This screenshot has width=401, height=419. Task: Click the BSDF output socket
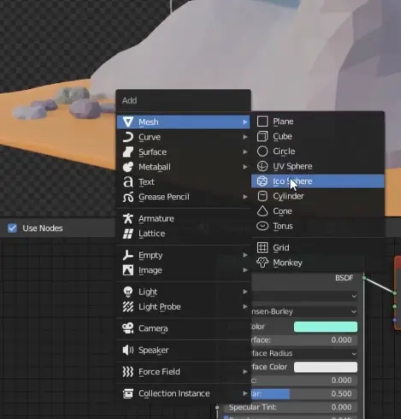pyautogui.click(x=364, y=278)
